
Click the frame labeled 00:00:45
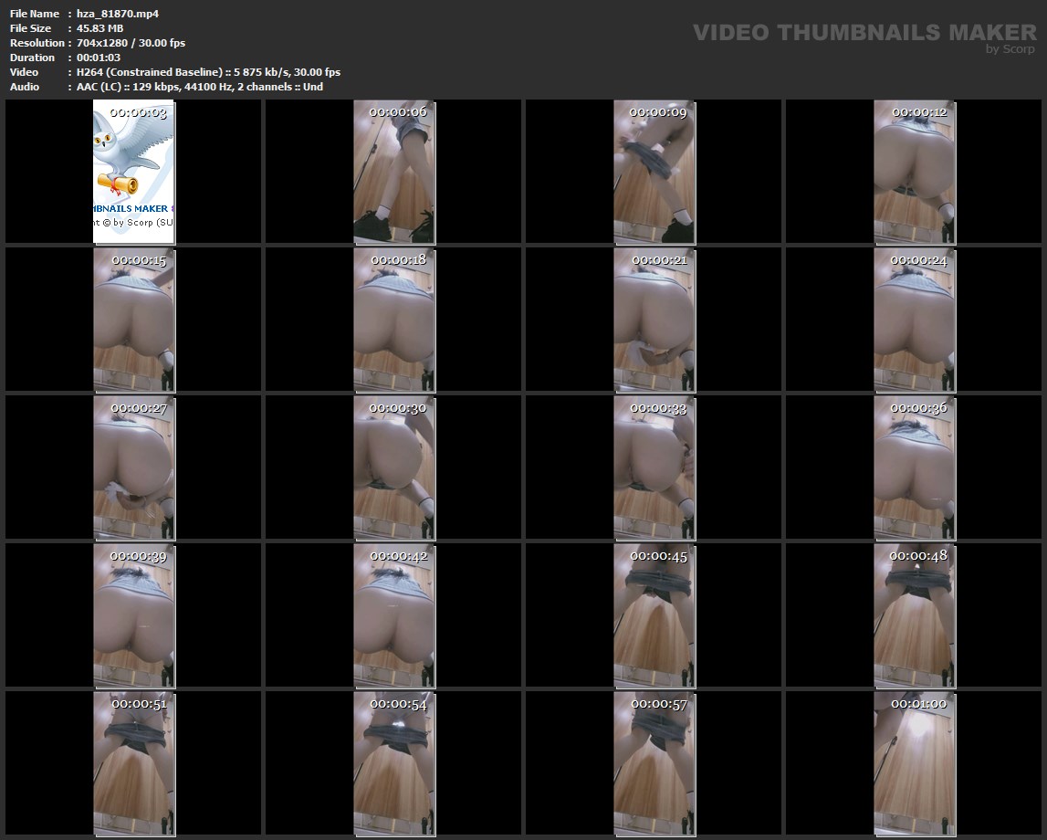[654, 615]
